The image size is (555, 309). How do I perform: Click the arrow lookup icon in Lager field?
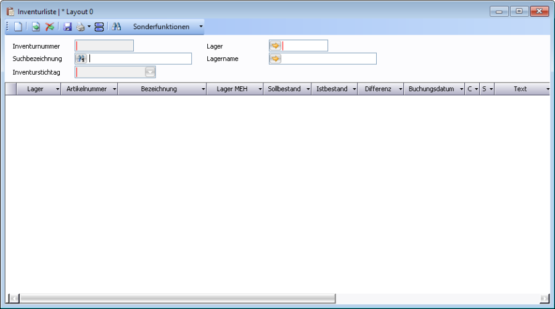(x=275, y=46)
